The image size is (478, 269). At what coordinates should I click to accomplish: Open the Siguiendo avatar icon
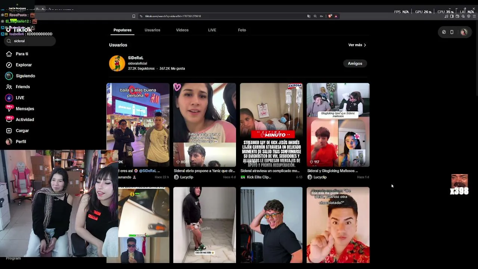tap(9, 76)
